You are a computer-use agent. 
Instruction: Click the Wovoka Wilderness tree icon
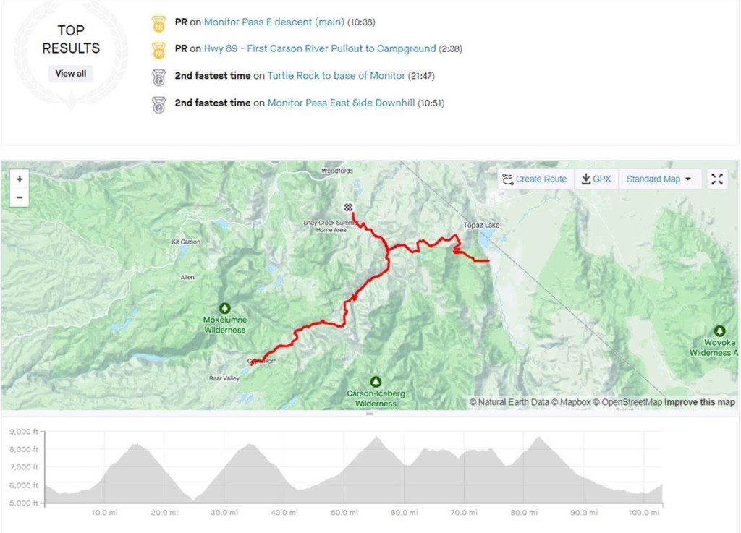[x=719, y=331]
